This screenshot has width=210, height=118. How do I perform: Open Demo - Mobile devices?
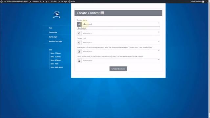57,67
